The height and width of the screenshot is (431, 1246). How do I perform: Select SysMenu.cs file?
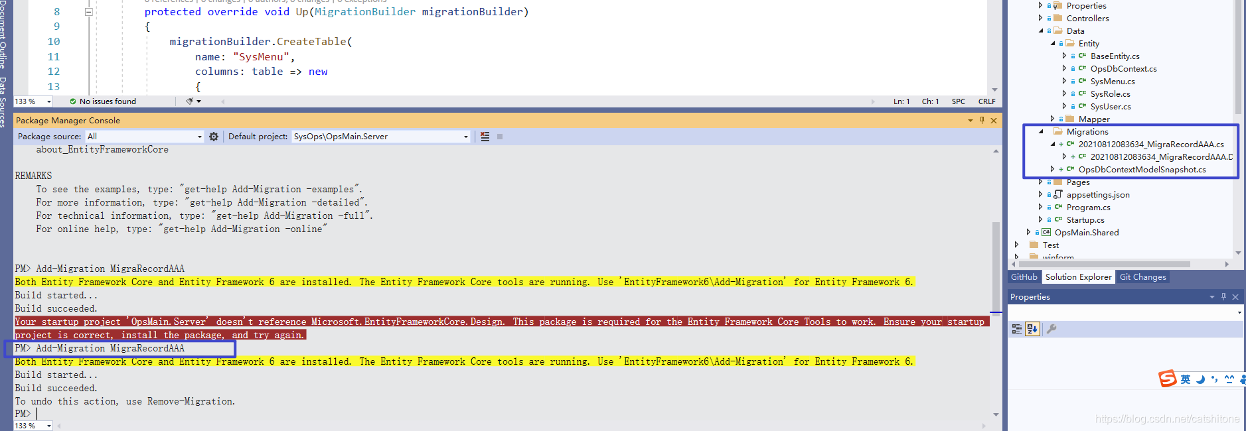1113,82
